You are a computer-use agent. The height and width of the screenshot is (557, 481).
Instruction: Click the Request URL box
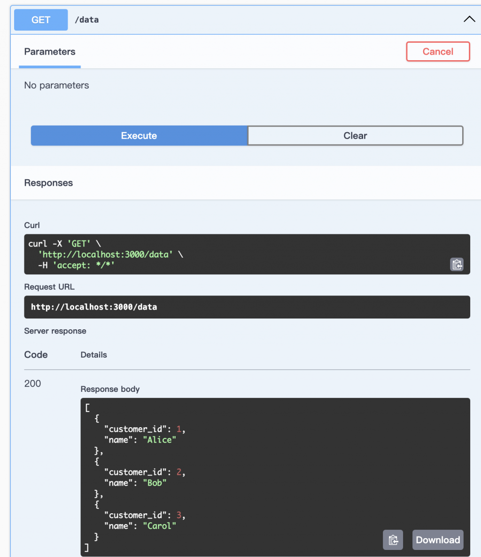pyautogui.click(x=247, y=307)
